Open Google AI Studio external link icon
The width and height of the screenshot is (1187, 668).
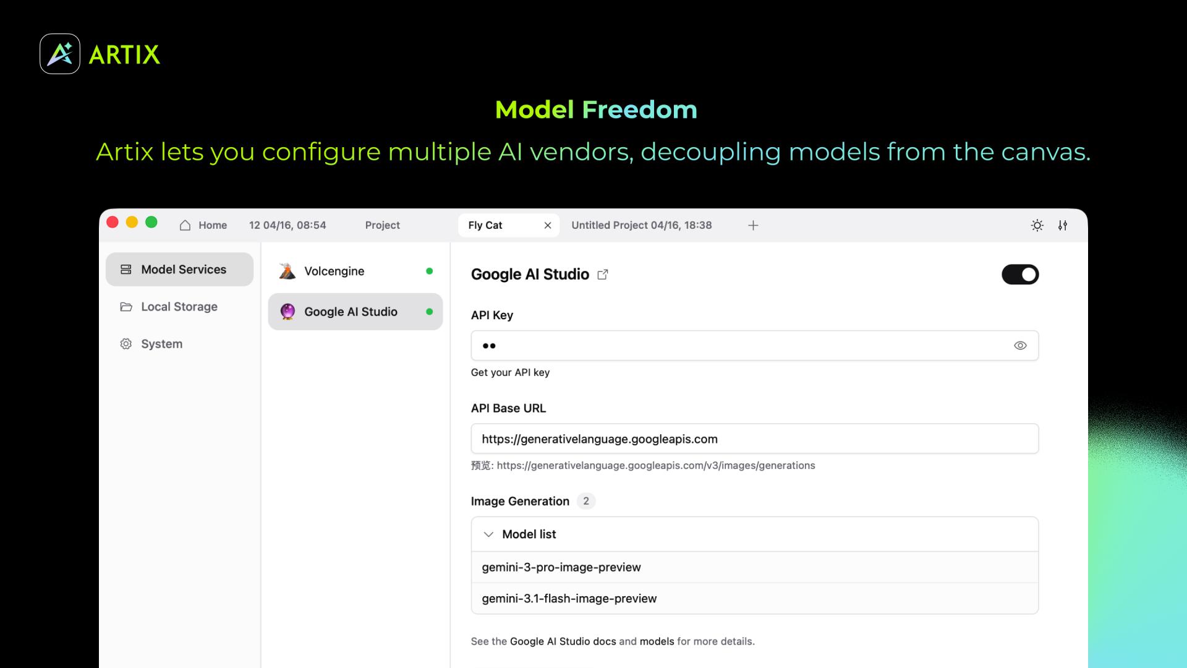tap(603, 275)
